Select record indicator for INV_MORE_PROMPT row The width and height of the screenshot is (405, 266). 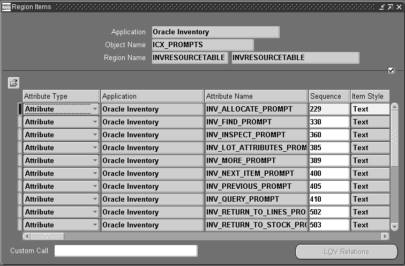(x=20, y=160)
